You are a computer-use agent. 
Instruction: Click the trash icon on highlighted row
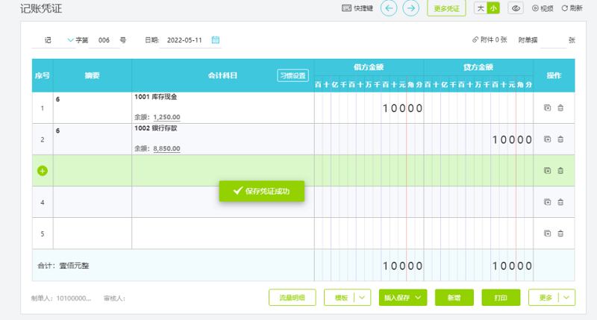click(x=560, y=171)
